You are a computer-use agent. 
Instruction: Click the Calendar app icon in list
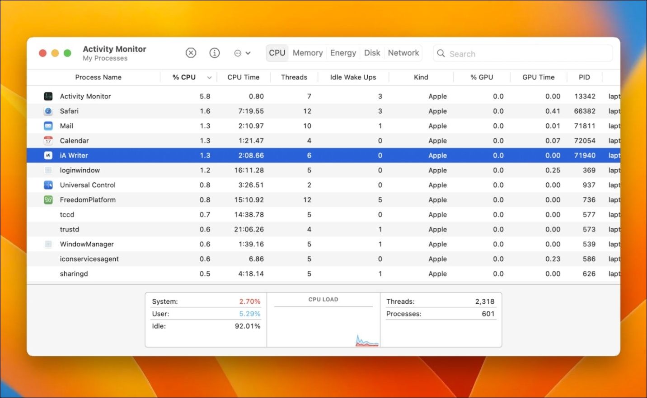tap(48, 141)
